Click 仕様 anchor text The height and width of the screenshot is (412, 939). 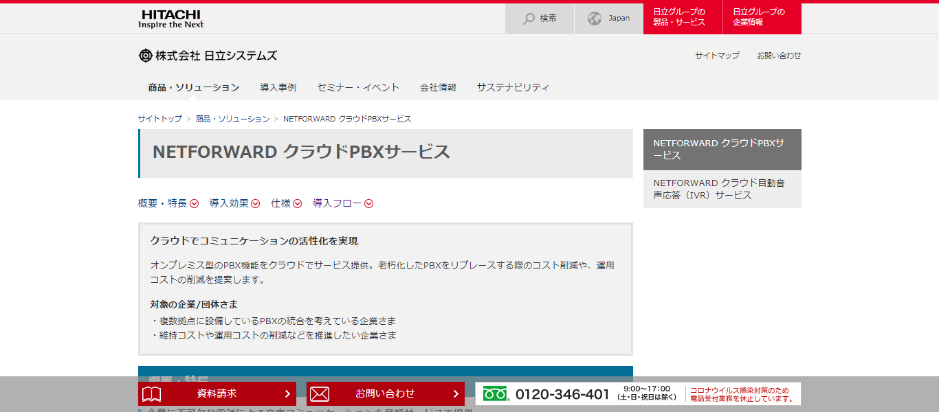[x=281, y=203]
